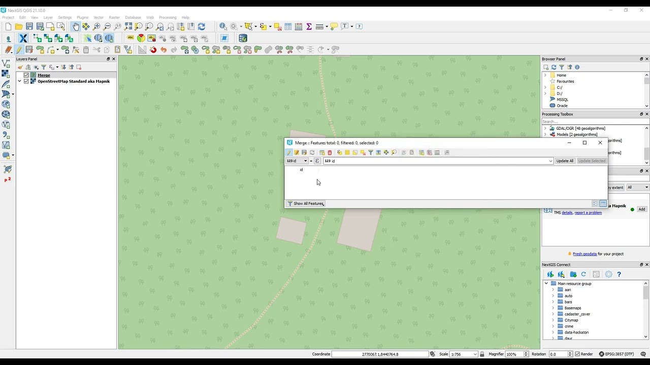Toggle editing pencil in Merge attribute table
This screenshot has width=650, height=365.
pos(289,153)
